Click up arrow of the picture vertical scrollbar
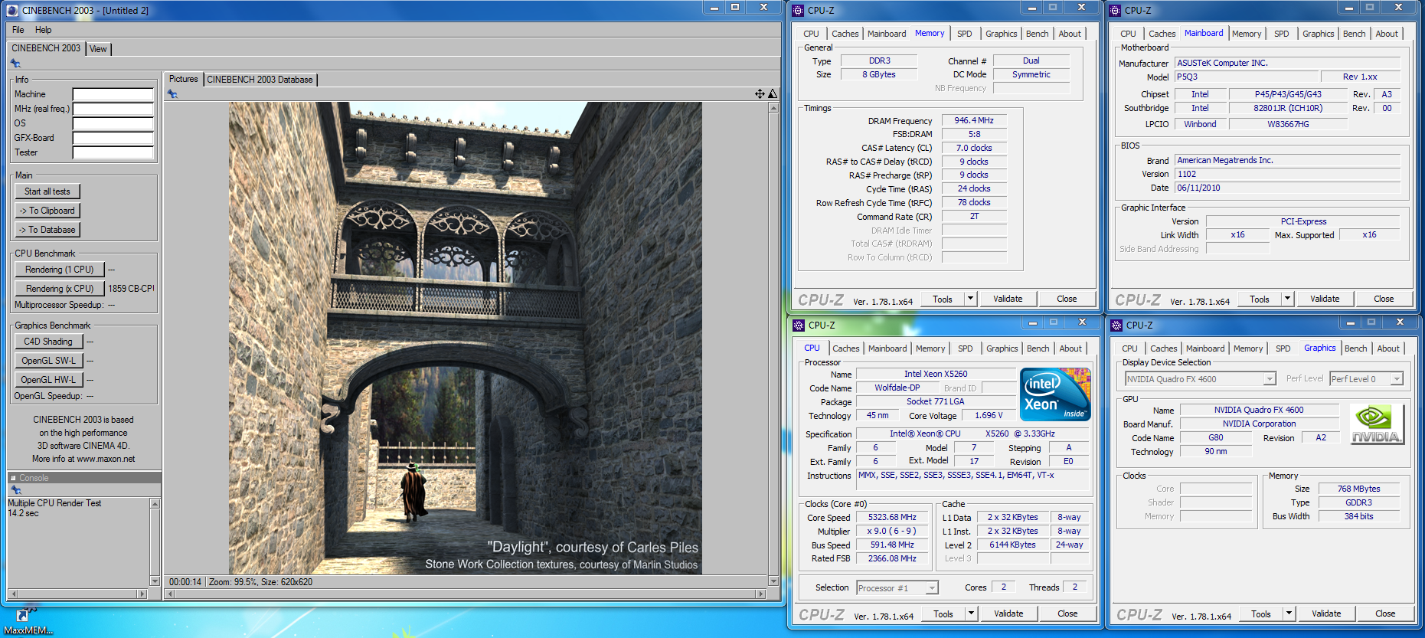The image size is (1425, 638). tap(773, 108)
